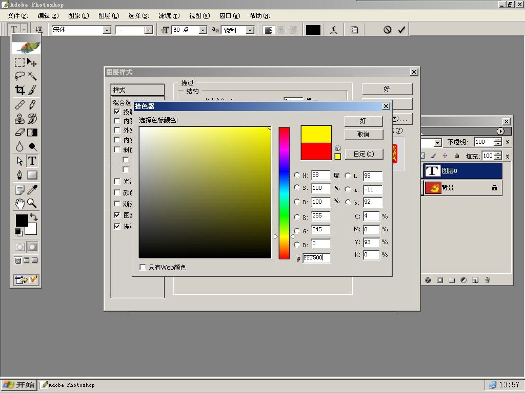Enable Only Web Colors checkbox
This screenshot has width=525, height=393.
[143, 267]
